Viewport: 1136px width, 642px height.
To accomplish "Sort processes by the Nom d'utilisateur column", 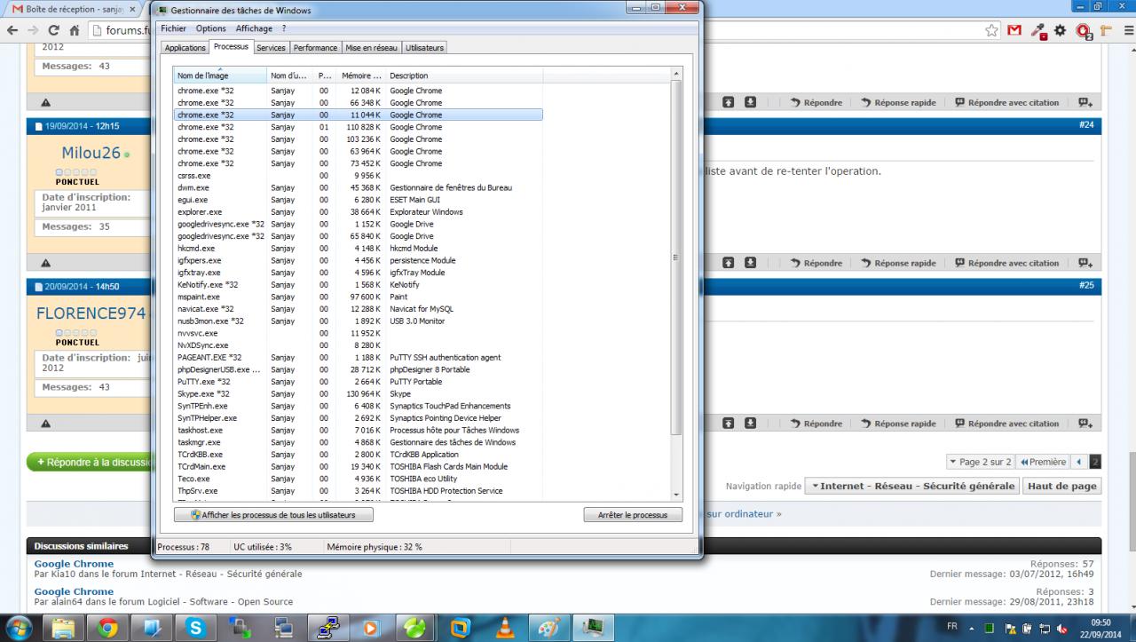I will (290, 75).
